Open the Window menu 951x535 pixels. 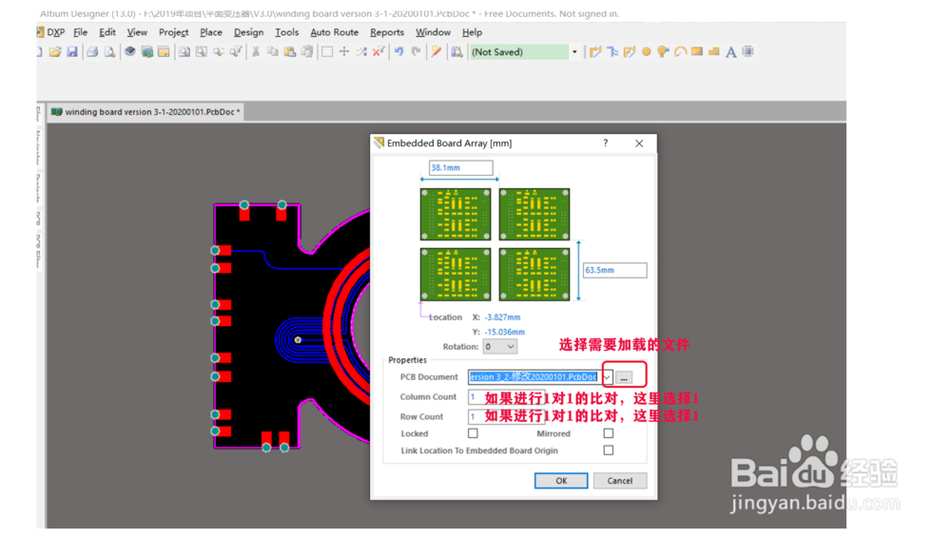[433, 32]
